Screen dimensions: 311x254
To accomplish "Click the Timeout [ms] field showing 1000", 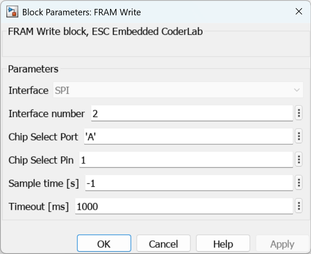I will point(184,206).
